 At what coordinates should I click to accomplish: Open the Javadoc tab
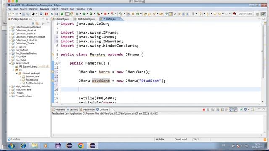click(73, 109)
